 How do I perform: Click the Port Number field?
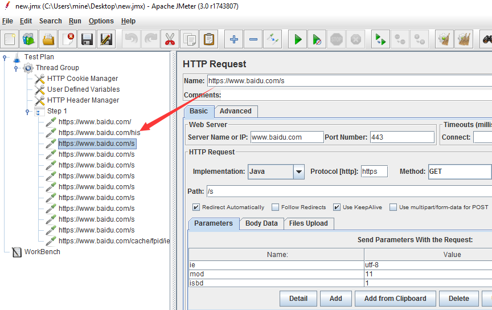(402, 137)
